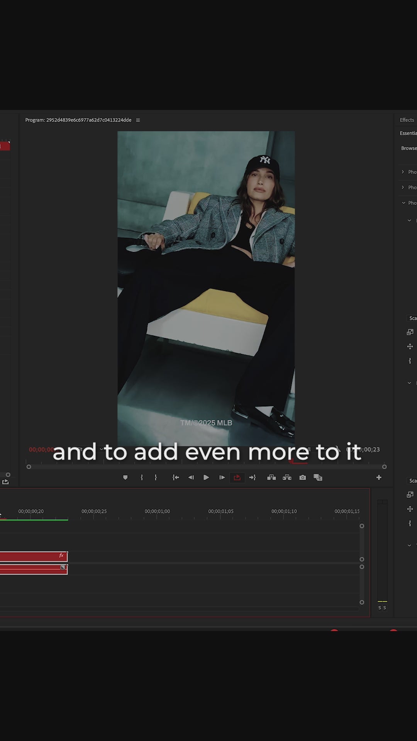Toggle the right channel solo S button
The width and height of the screenshot is (417, 741).
pyautogui.click(x=385, y=608)
